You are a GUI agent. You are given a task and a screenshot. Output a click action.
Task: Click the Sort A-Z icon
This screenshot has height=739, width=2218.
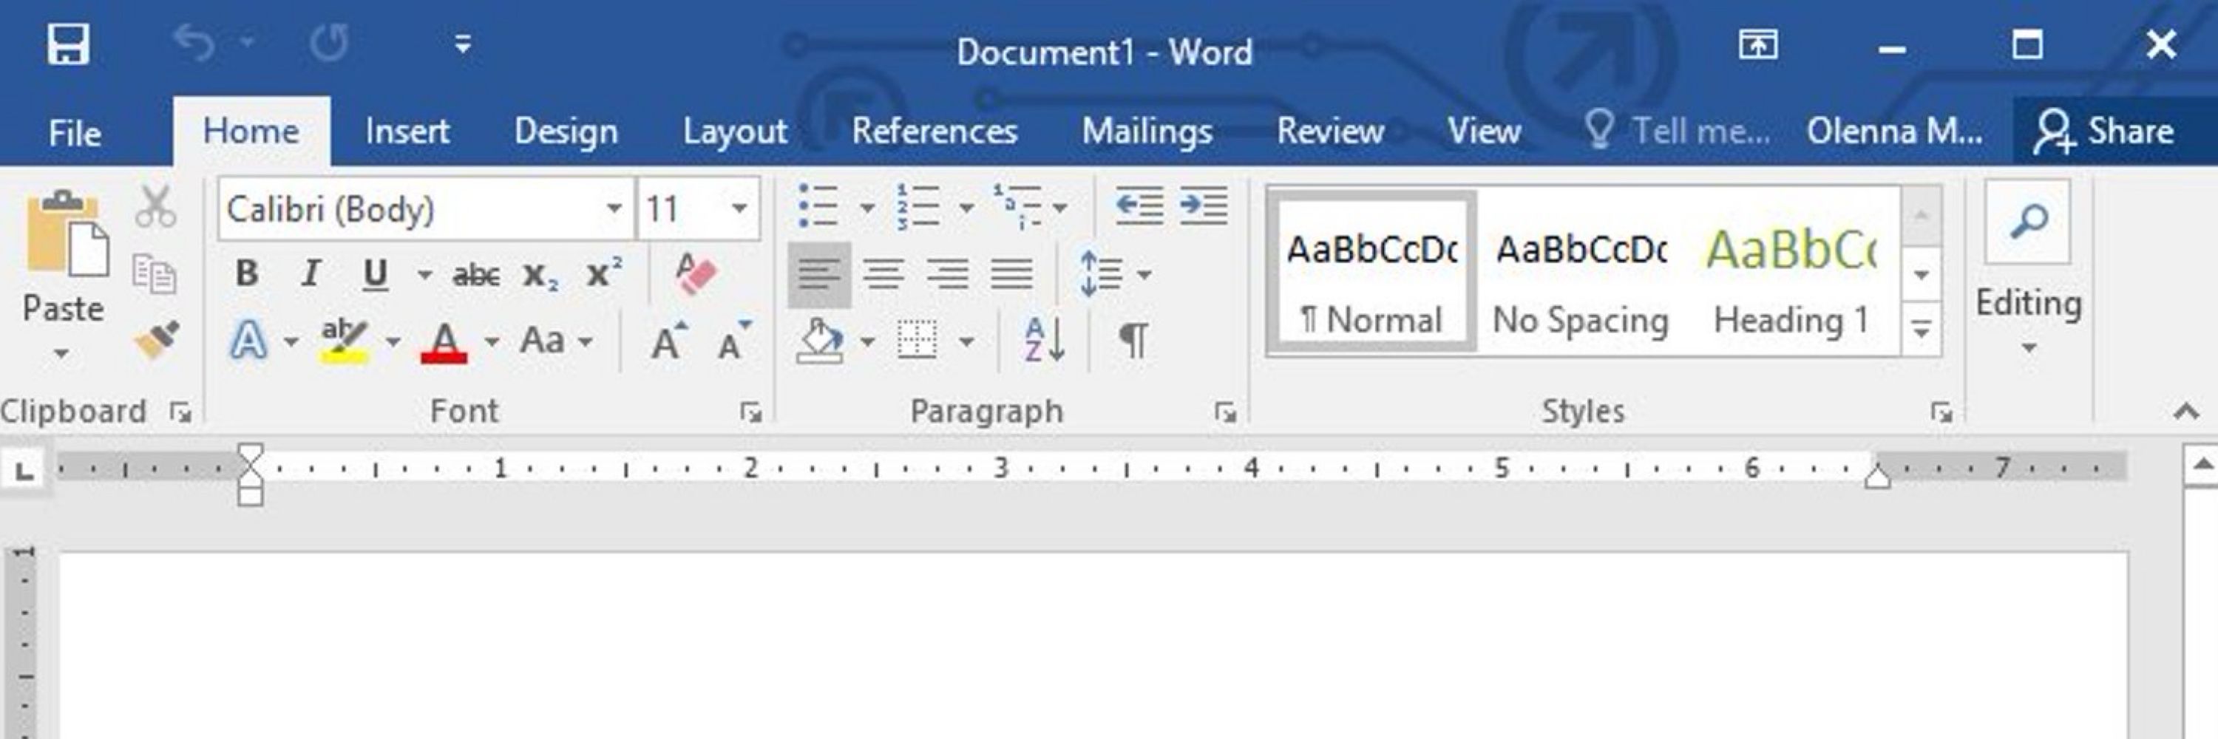point(1045,341)
